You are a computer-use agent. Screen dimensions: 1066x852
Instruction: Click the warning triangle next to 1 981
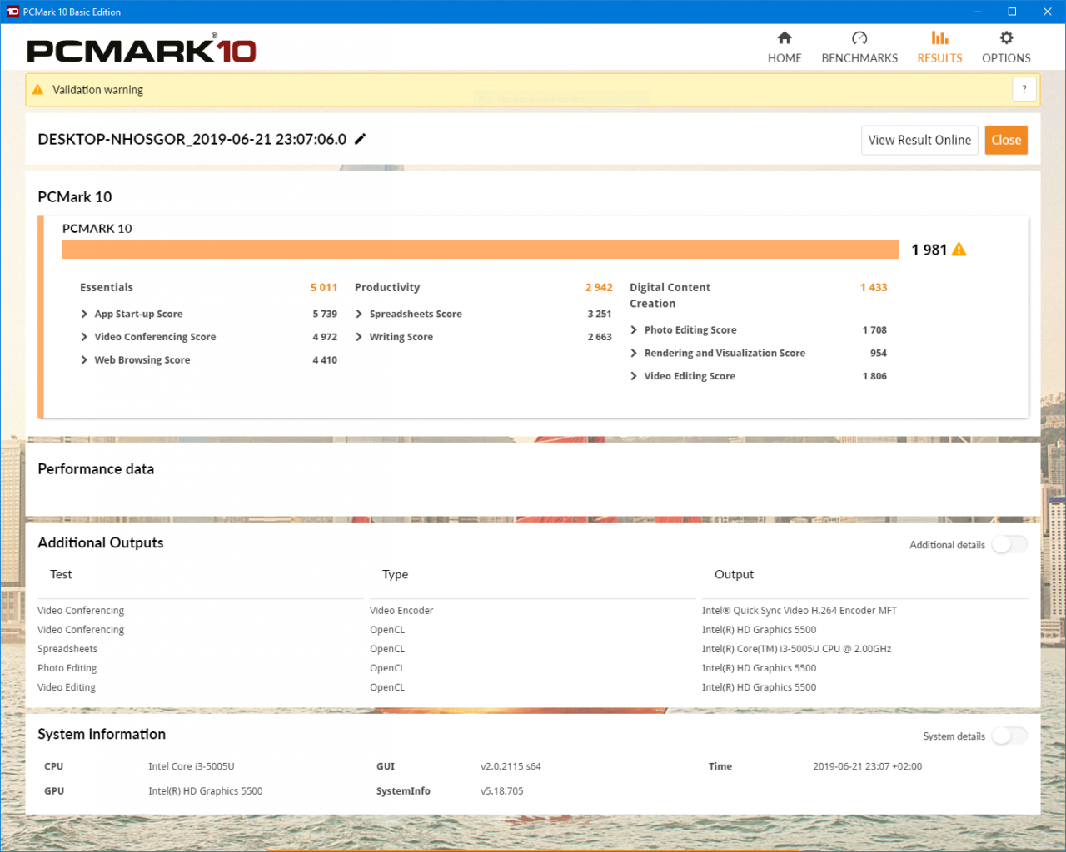[x=959, y=250]
